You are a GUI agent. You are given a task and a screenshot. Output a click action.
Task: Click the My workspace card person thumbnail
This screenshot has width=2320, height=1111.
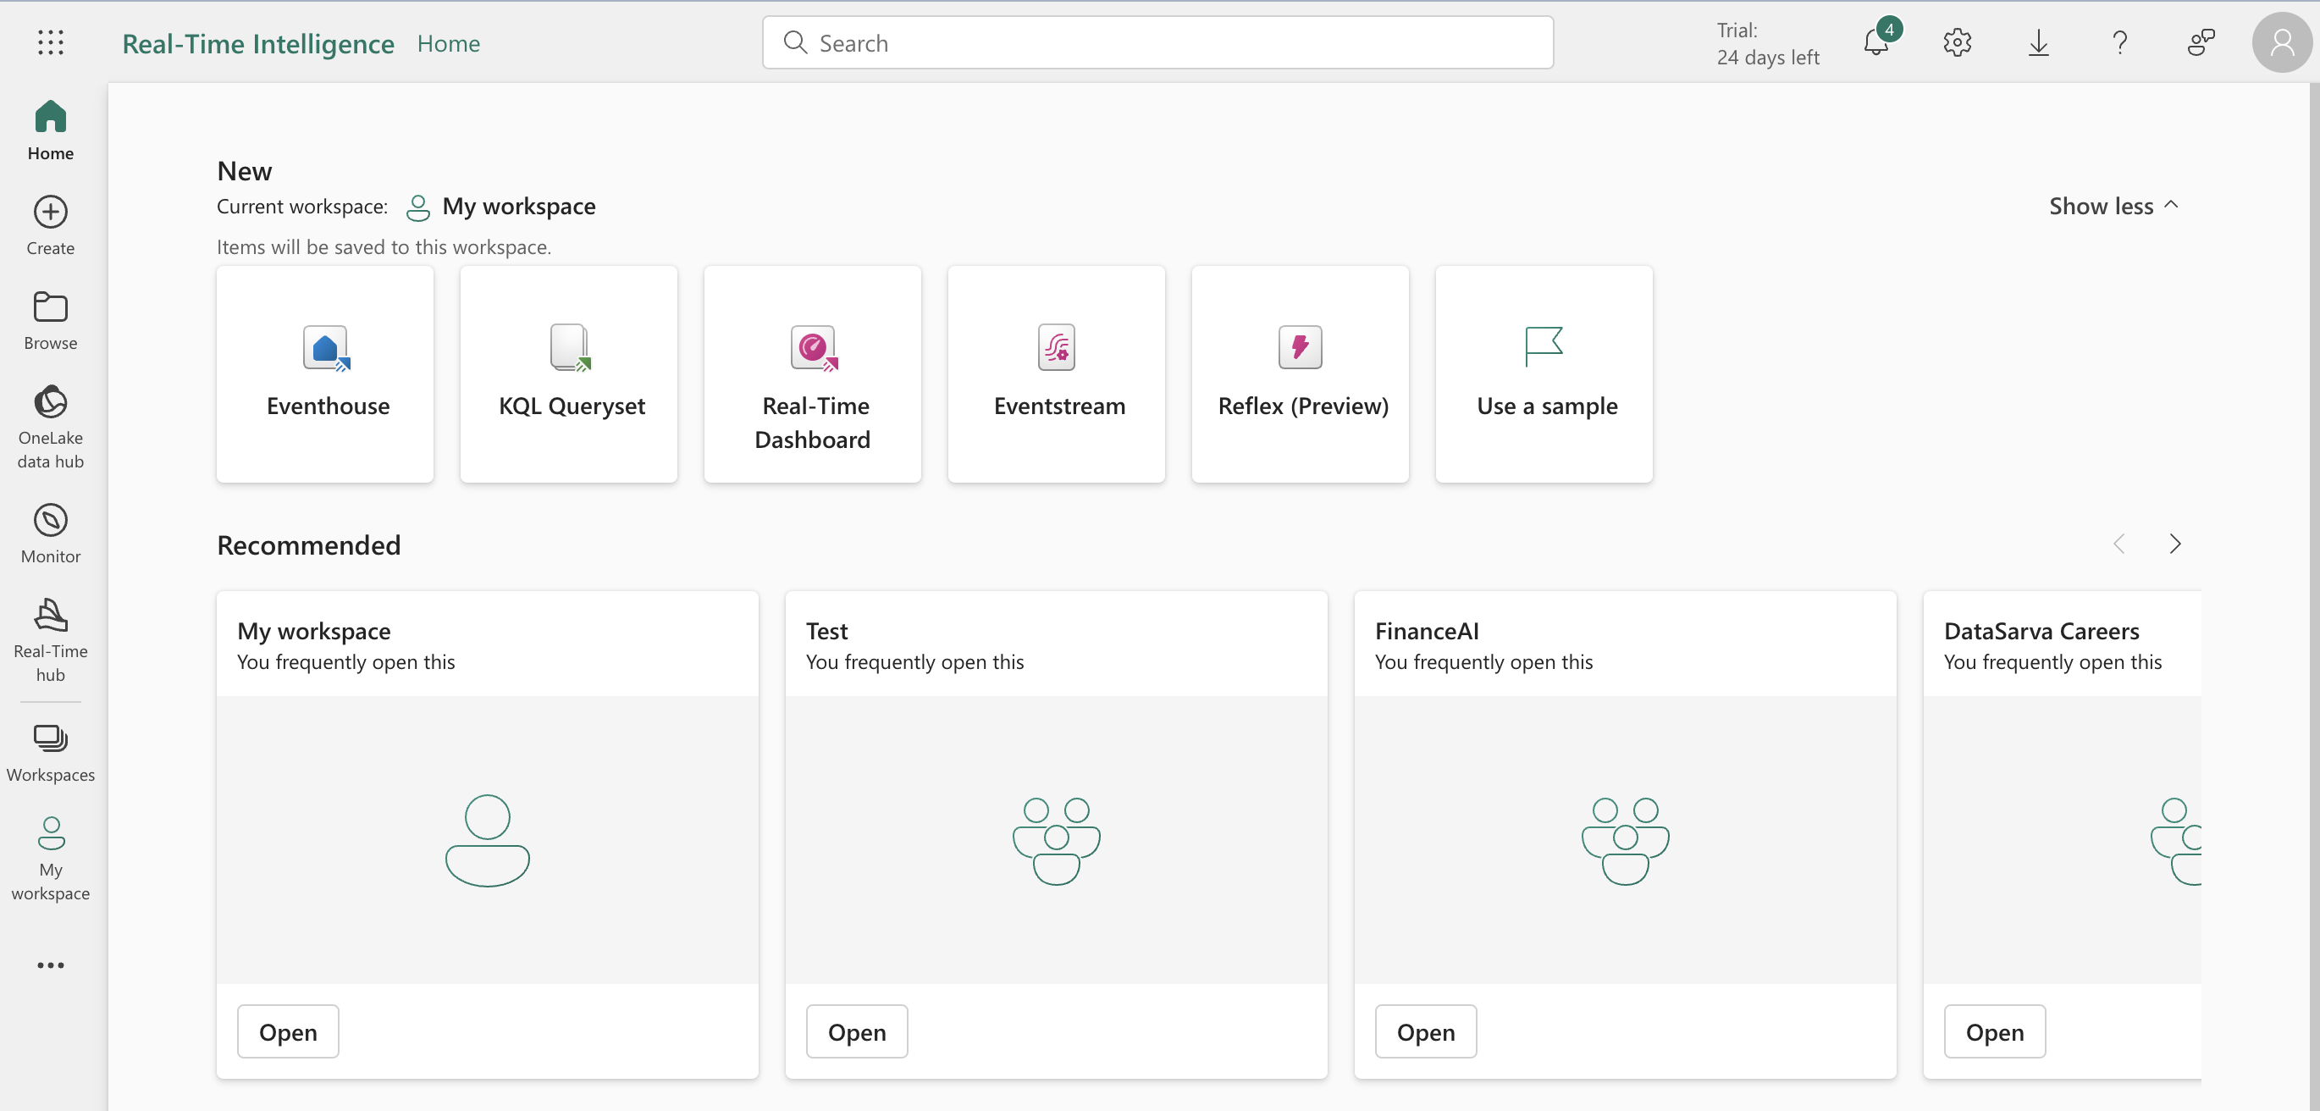(487, 840)
